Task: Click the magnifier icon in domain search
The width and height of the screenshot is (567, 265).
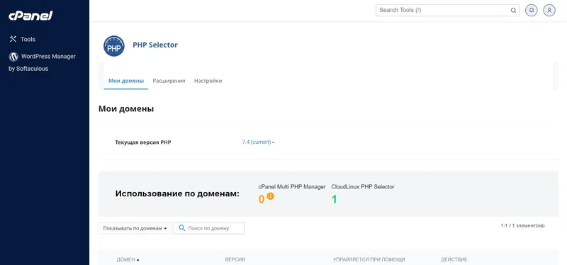Action: click(182, 228)
